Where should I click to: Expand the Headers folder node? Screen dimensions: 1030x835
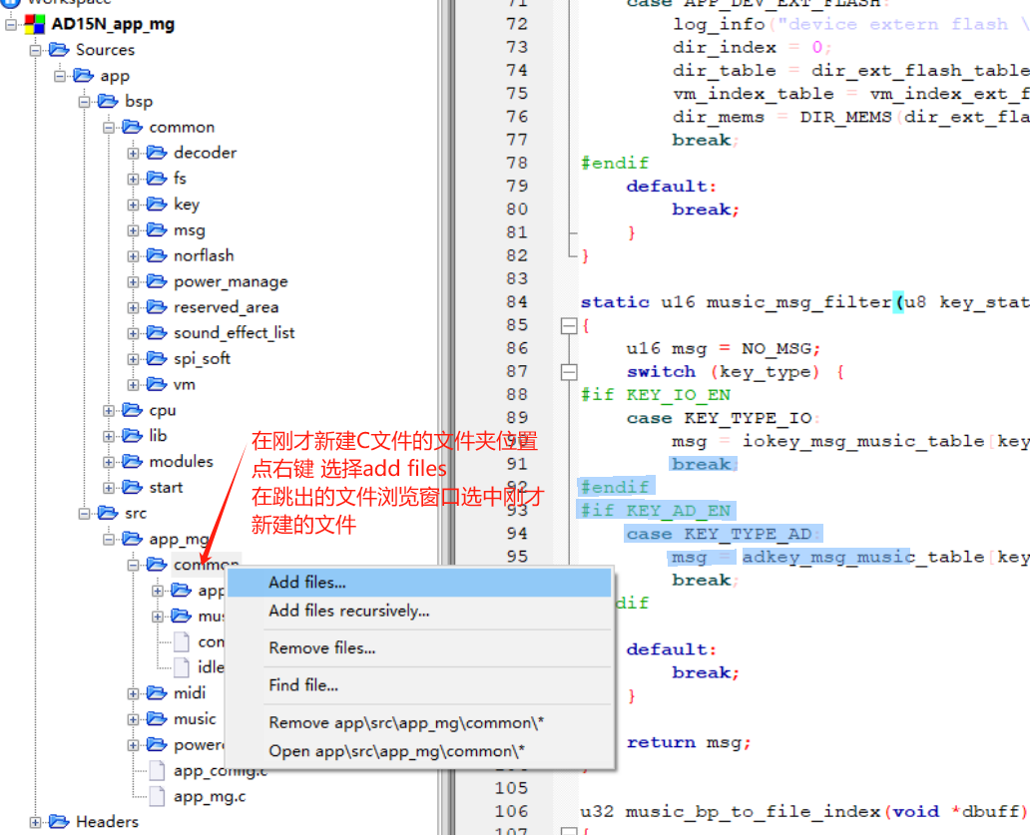[35, 822]
